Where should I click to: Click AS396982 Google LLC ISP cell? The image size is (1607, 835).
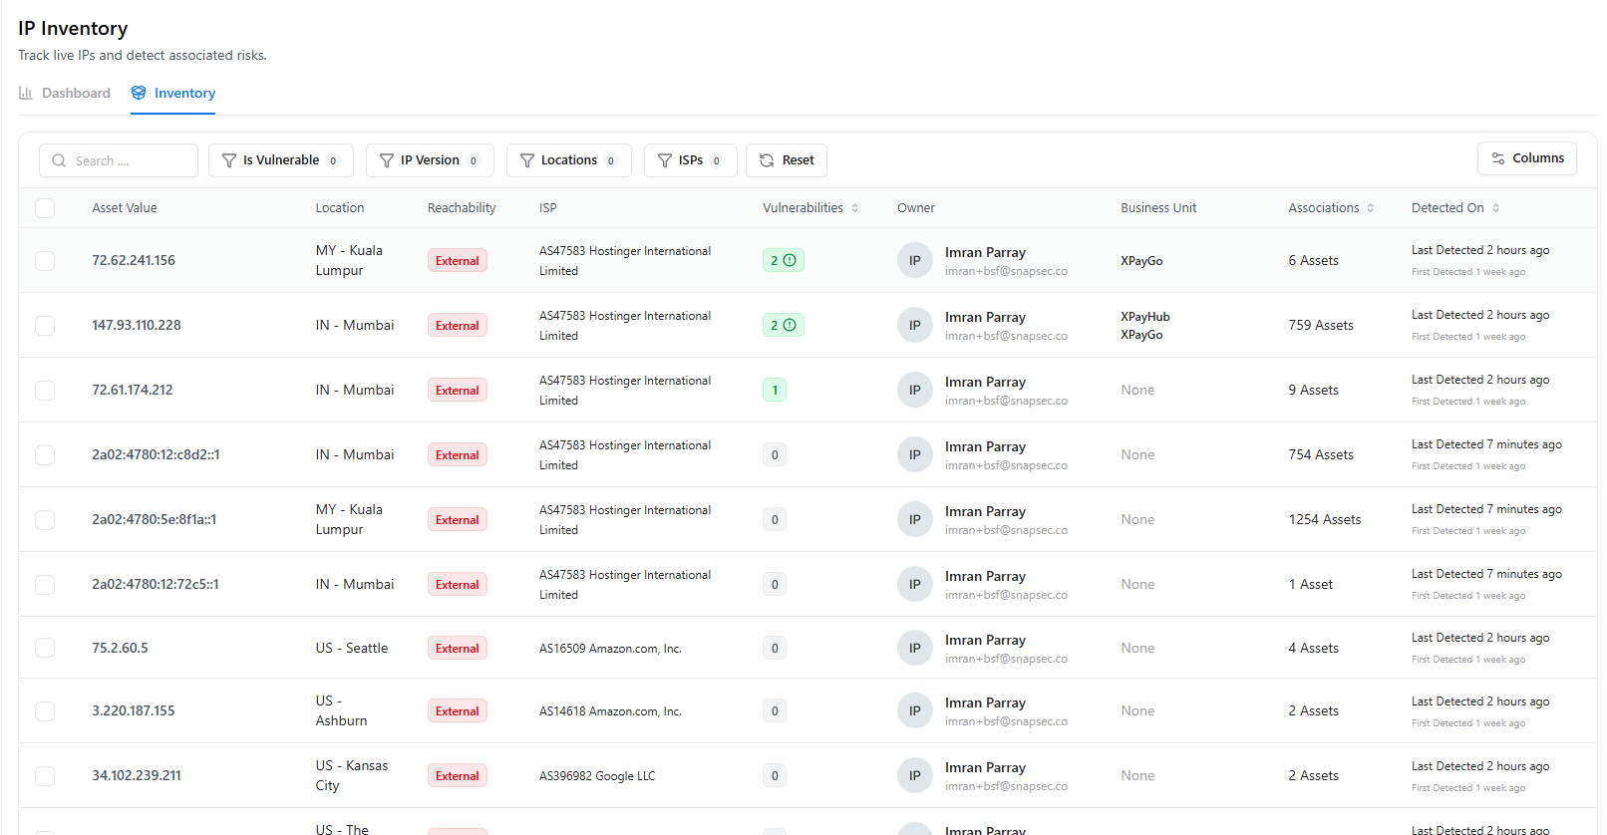coord(597,775)
